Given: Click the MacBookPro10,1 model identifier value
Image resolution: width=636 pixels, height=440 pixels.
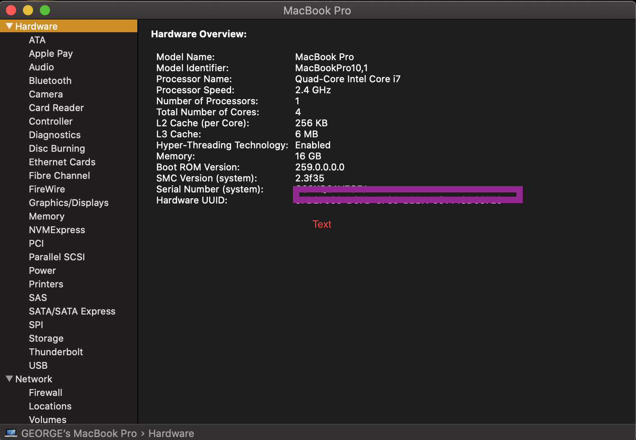Looking at the screenshot, I should pos(332,68).
